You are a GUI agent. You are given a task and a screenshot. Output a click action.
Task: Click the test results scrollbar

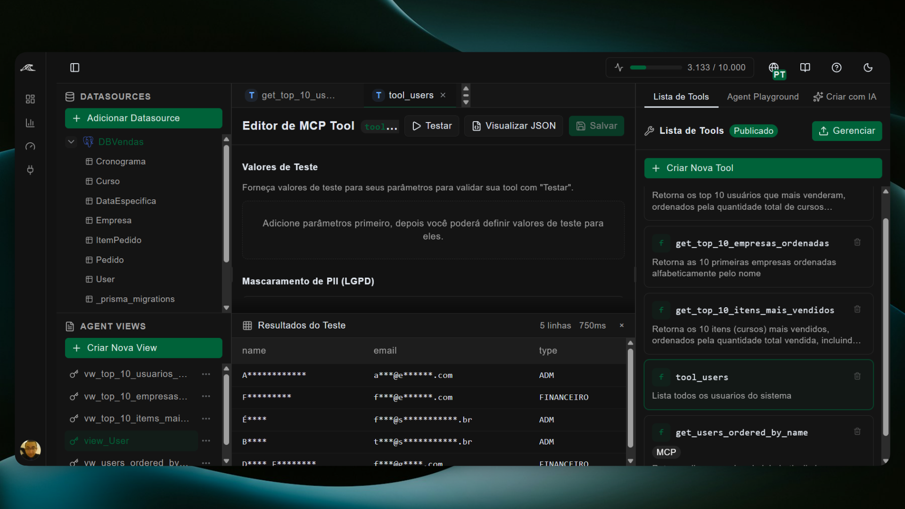pyautogui.click(x=630, y=398)
